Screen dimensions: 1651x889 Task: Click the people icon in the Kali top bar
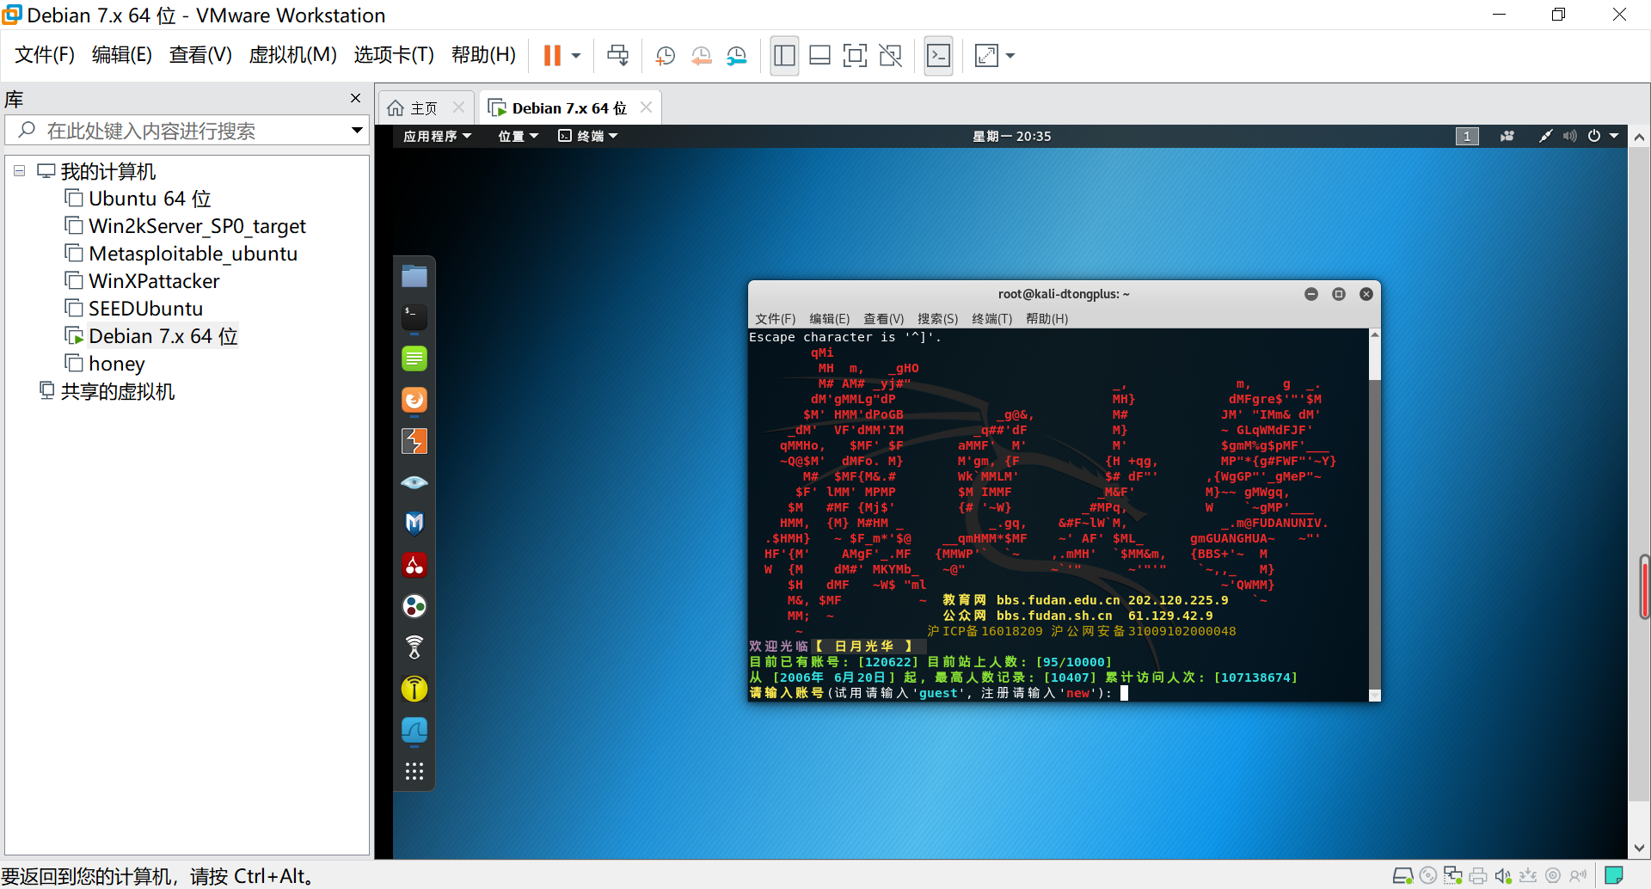[x=1507, y=136]
